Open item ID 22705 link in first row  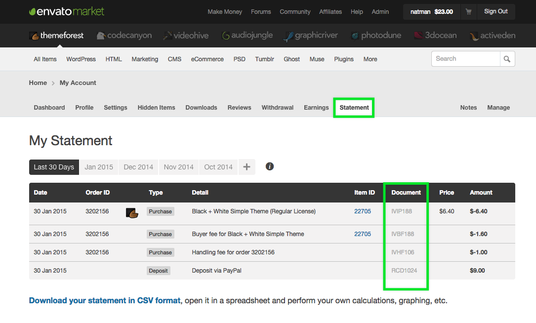(362, 211)
